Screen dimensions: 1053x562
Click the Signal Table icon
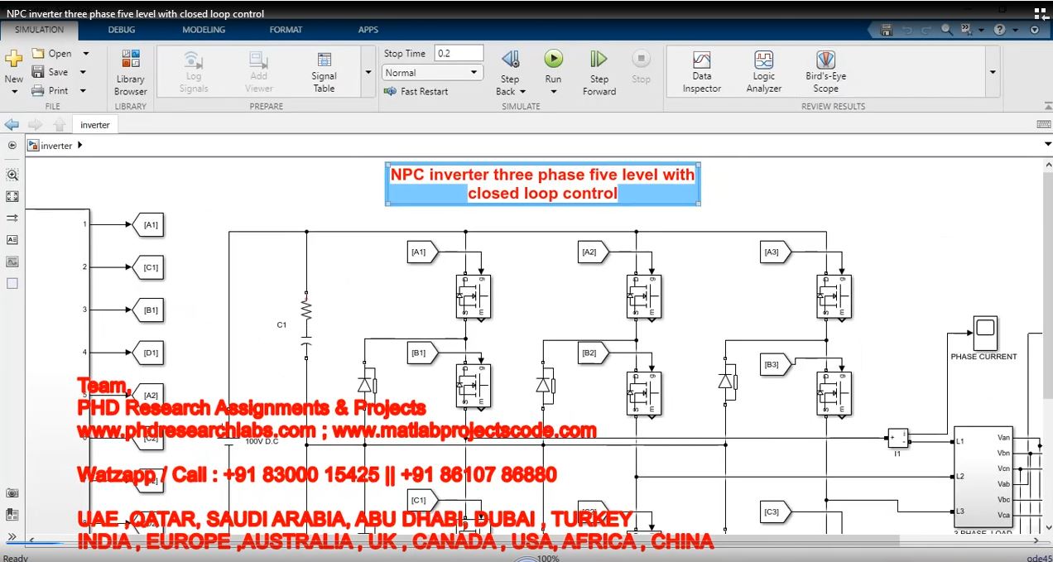tap(324, 71)
